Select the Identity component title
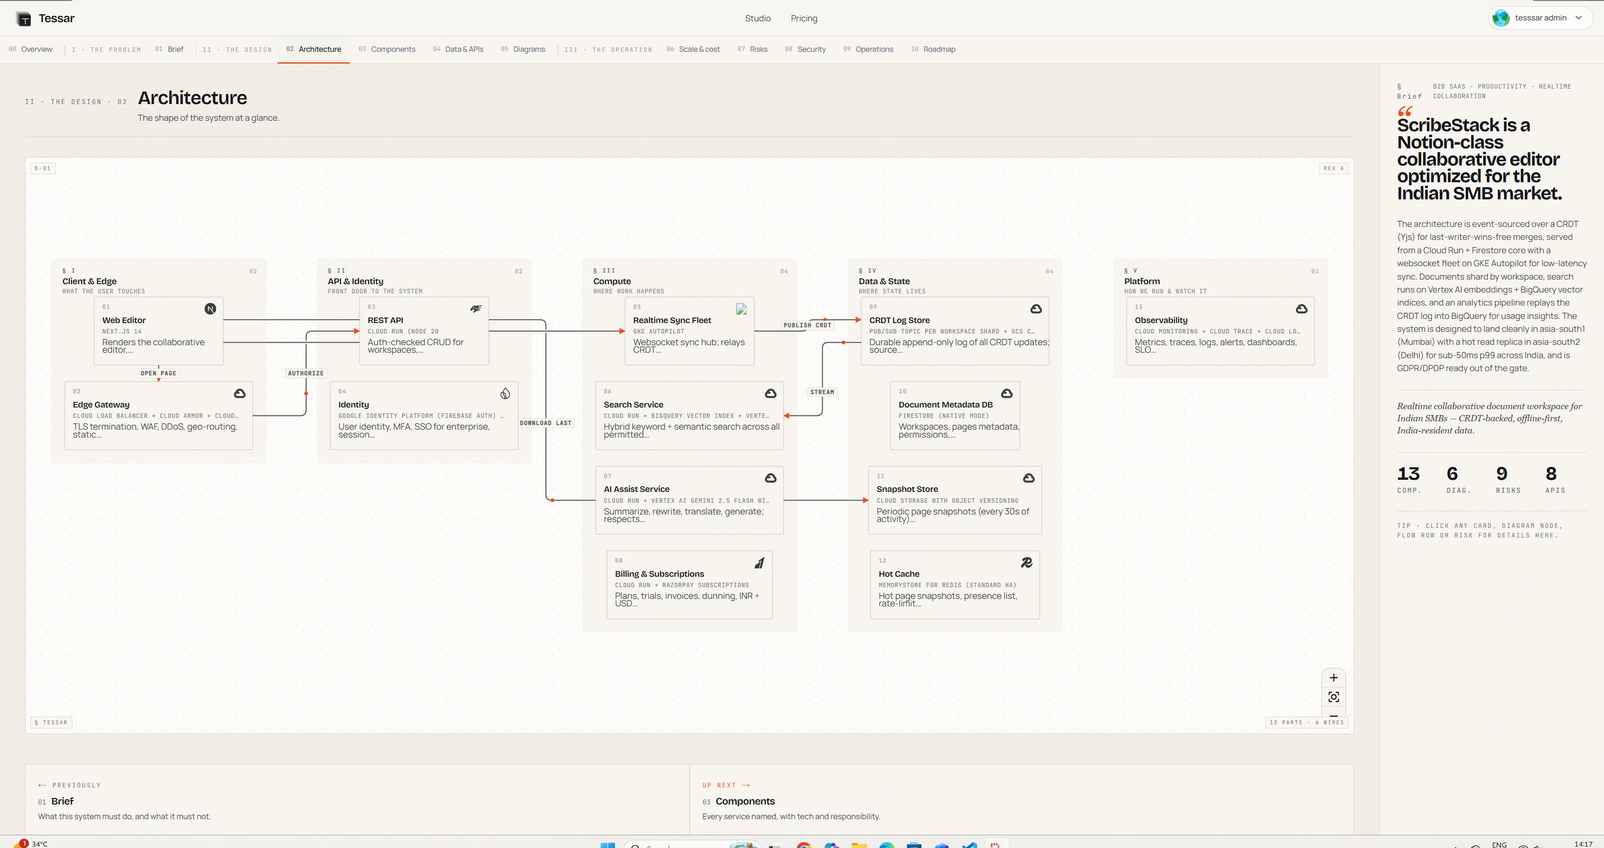The height and width of the screenshot is (848, 1604). tap(354, 405)
